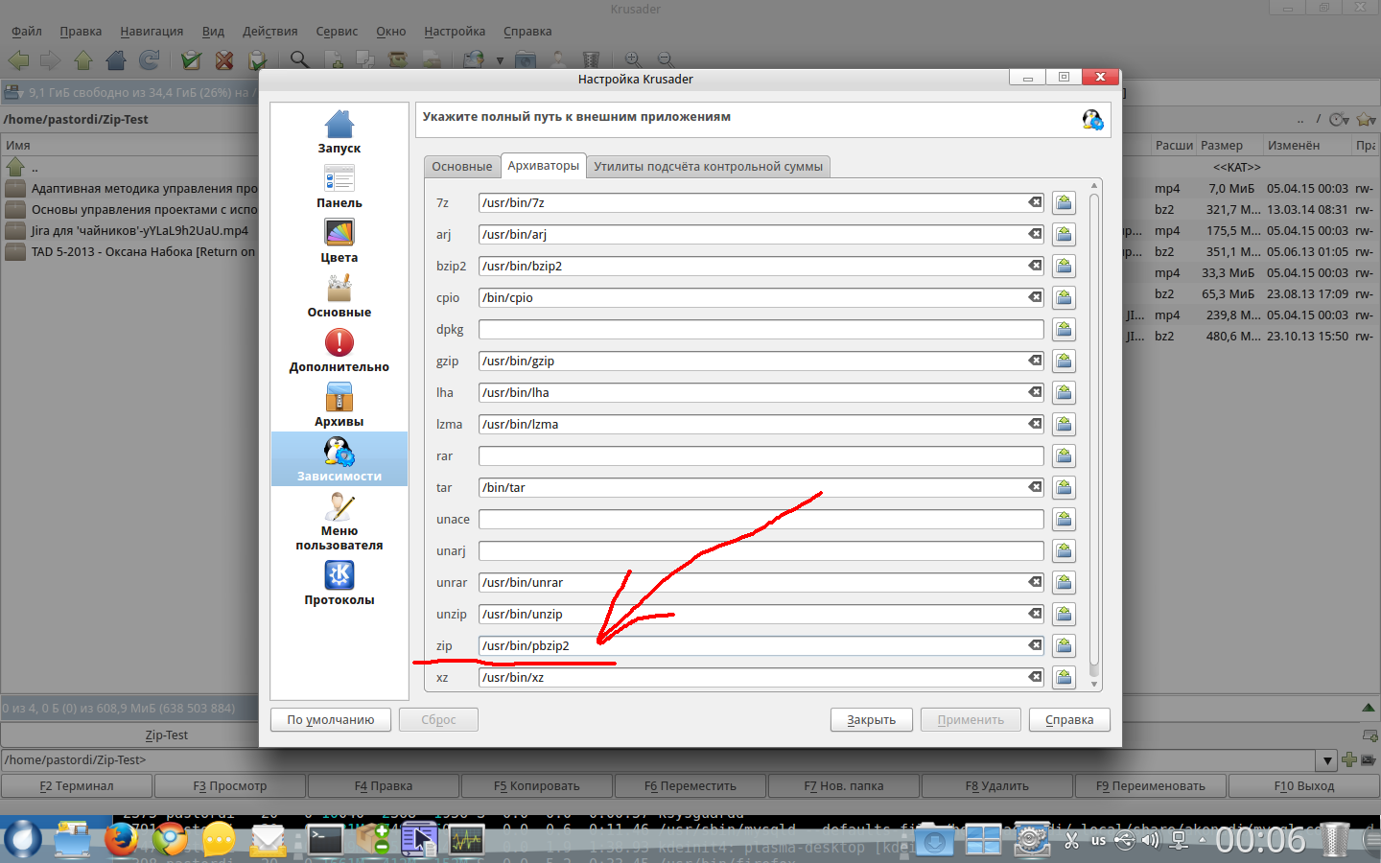1381x863 pixels.
Task: Open the Навигация menu
Action: click(x=152, y=32)
